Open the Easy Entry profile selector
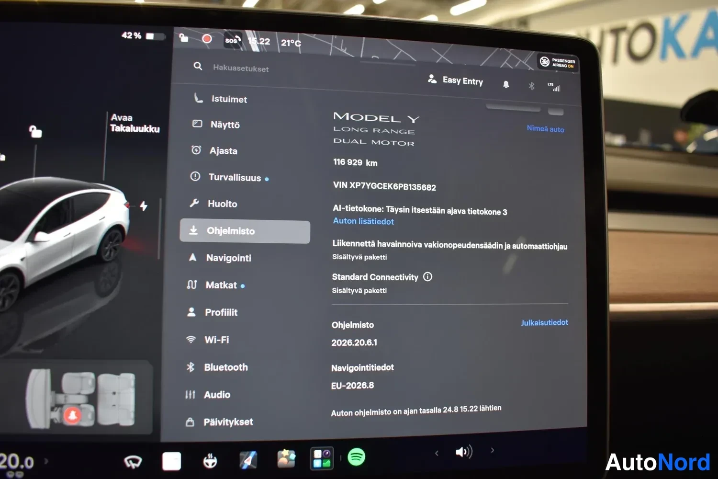The height and width of the screenshot is (479, 718). click(455, 80)
